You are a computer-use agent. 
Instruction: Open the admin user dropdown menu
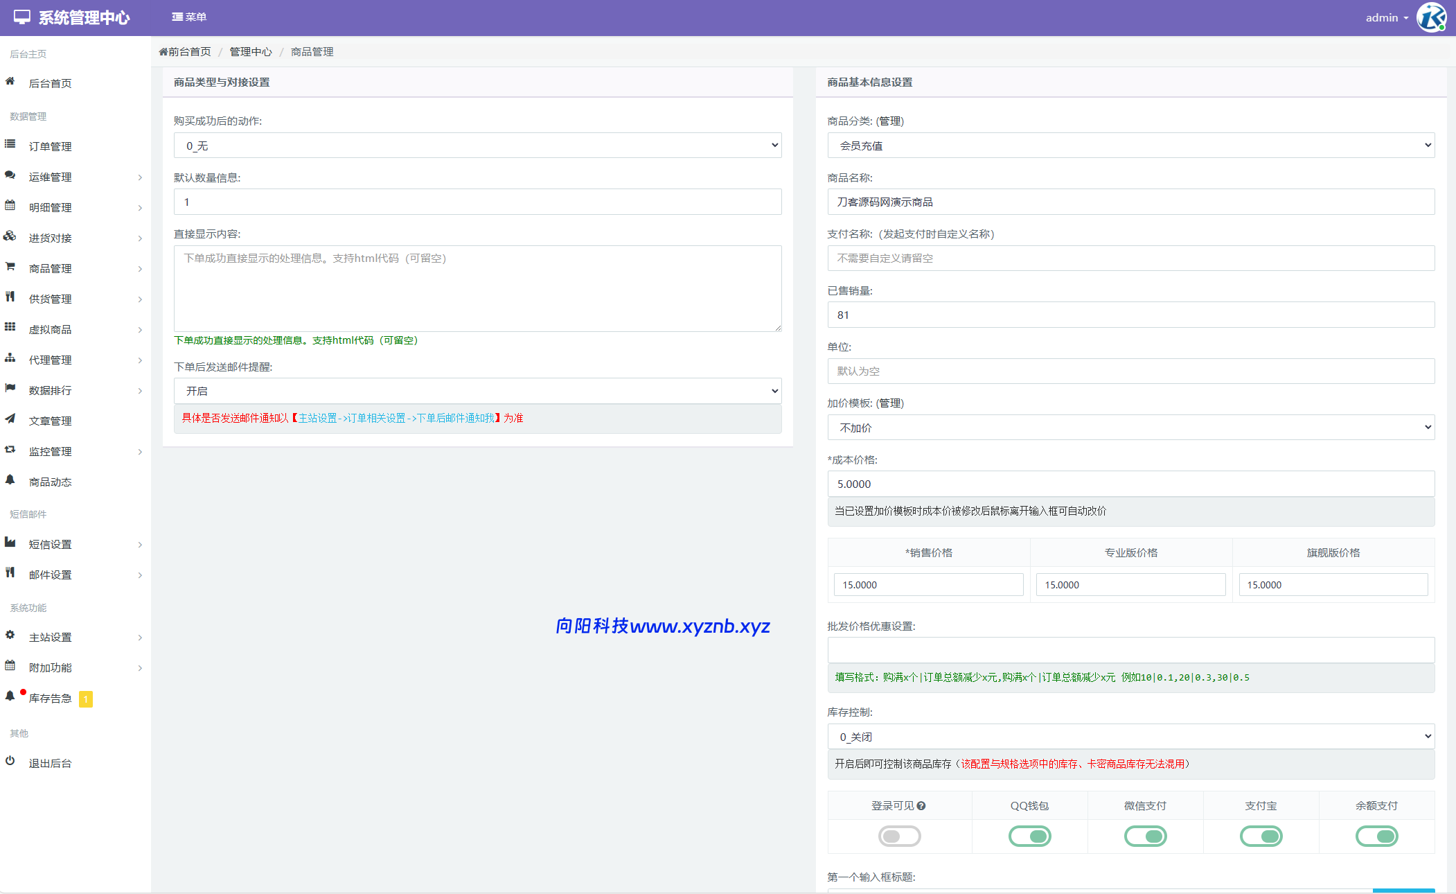[1386, 18]
